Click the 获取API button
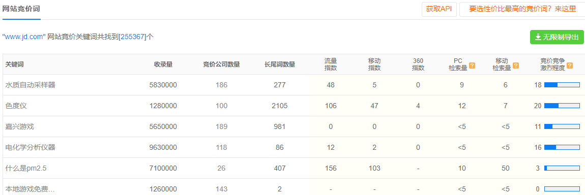Screen dimensions: 585x195 point(439,9)
